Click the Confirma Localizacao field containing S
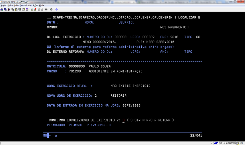 [x=123, y=120]
